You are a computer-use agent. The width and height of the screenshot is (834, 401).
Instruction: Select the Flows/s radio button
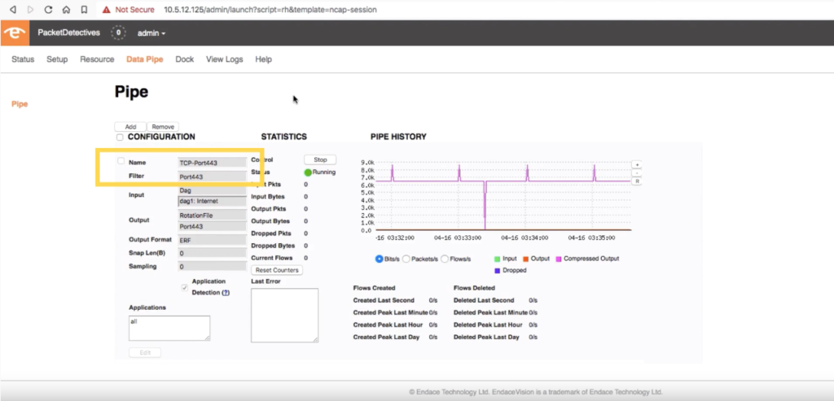click(x=444, y=259)
